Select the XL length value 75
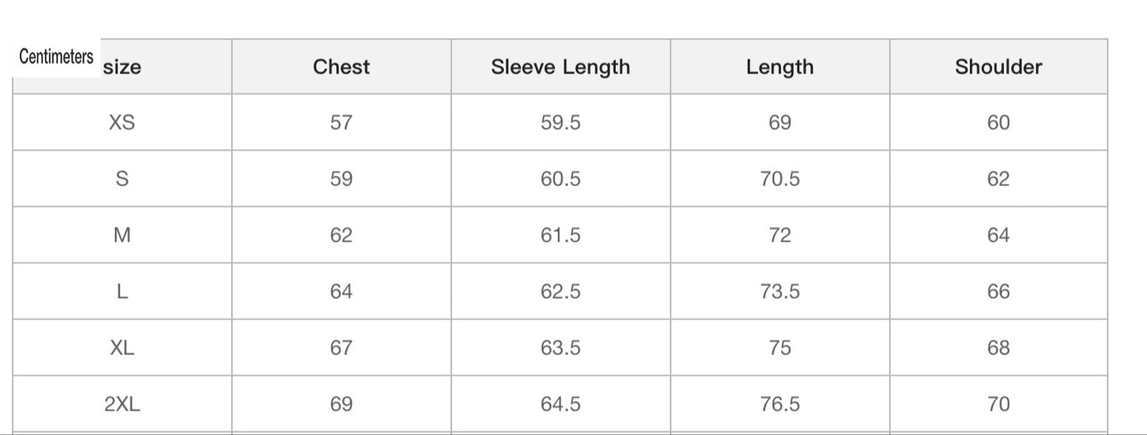 779,348
